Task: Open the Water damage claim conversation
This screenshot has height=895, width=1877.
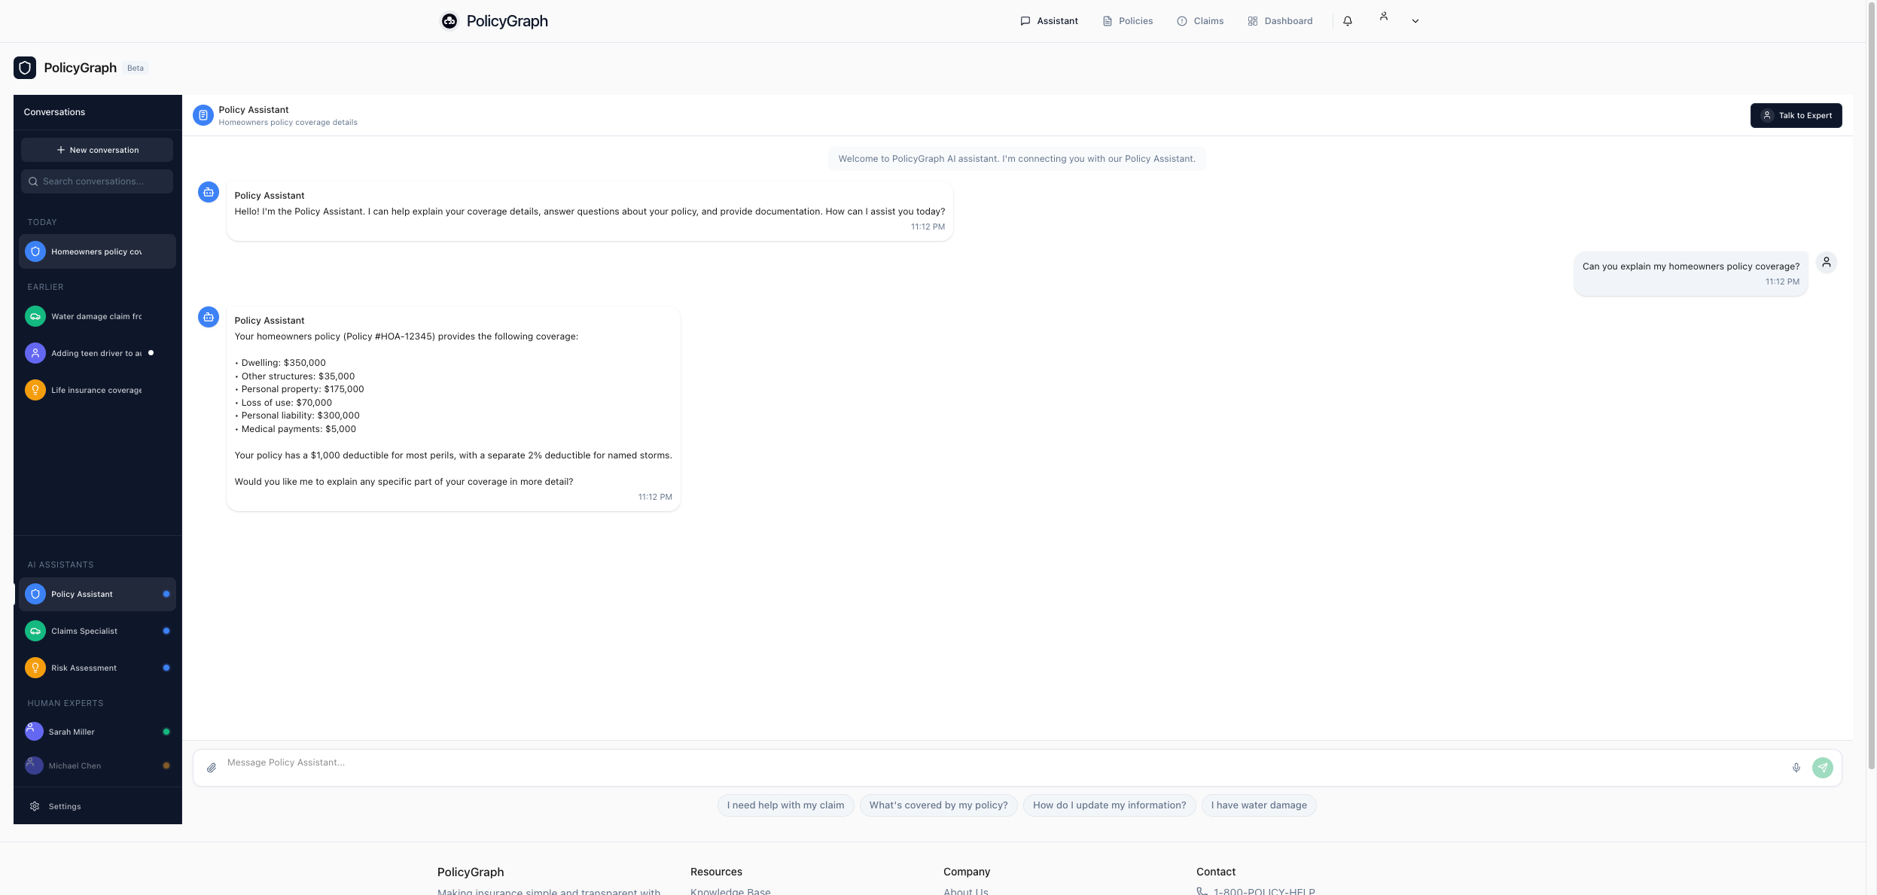Action: click(97, 316)
